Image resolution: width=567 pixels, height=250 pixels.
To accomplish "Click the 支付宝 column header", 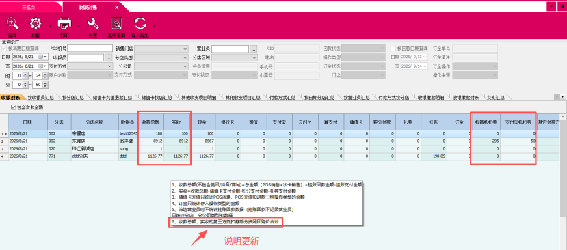I will click(280, 122).
